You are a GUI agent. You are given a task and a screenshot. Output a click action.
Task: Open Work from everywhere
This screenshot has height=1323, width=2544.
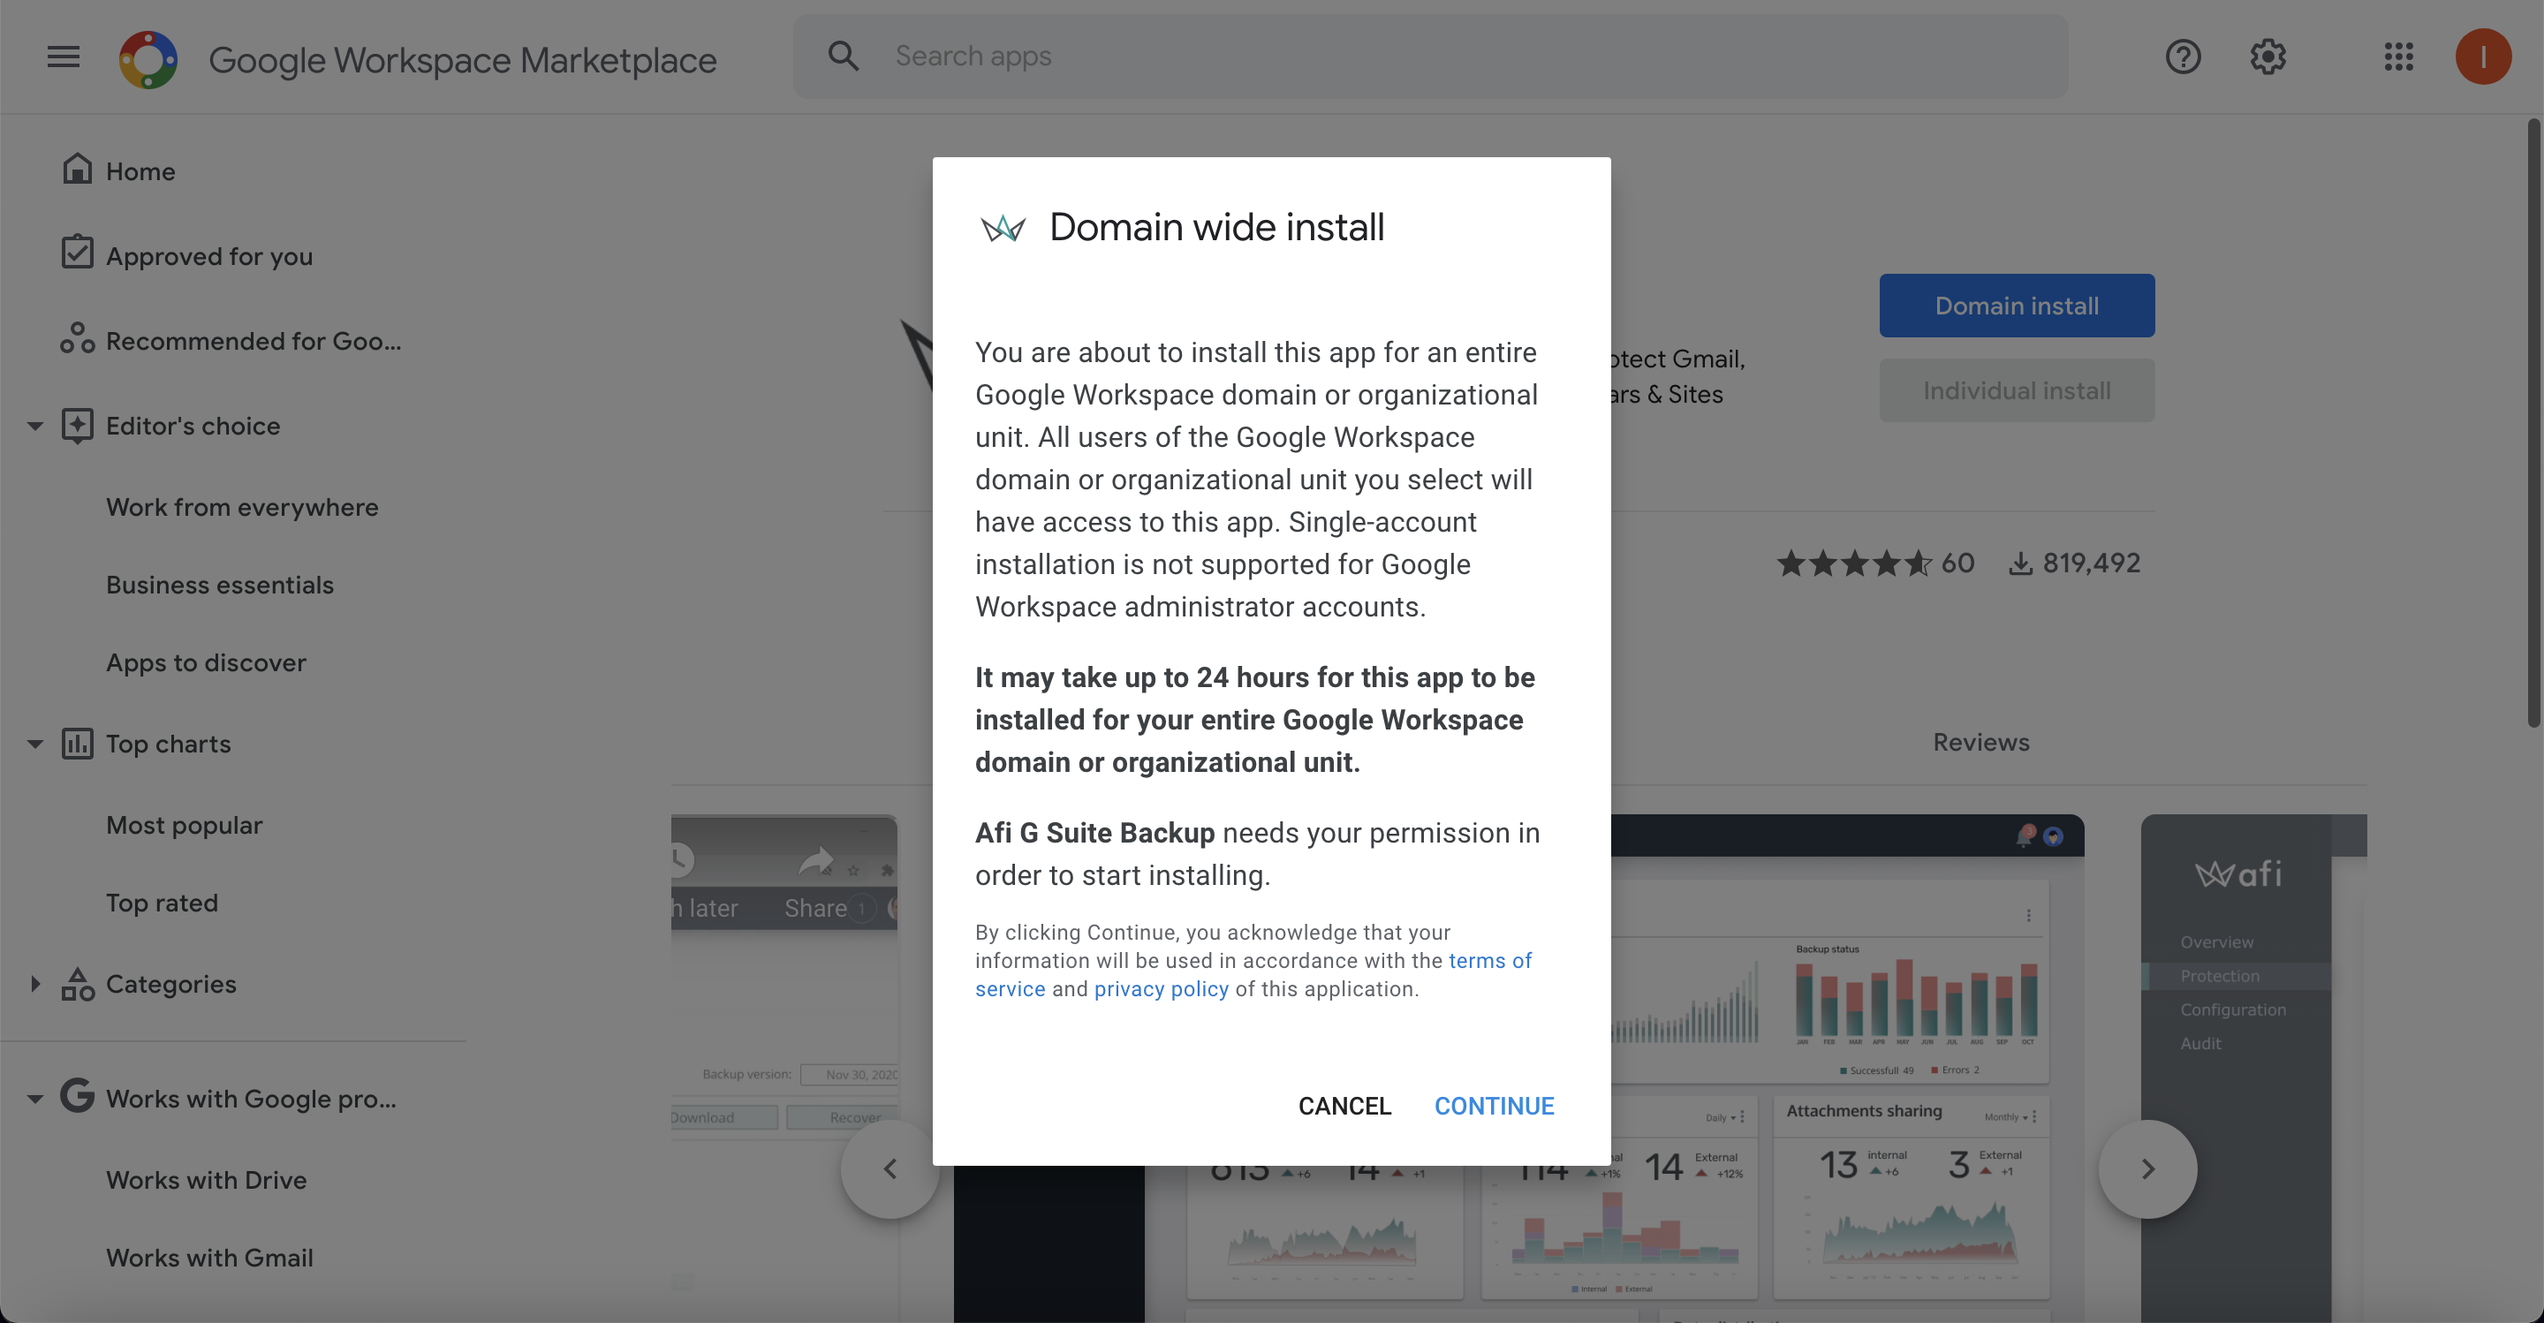click(242, 506)
